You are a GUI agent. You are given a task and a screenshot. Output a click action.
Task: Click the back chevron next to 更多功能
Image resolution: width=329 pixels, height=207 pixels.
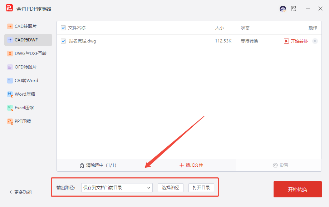coord(11,192)
